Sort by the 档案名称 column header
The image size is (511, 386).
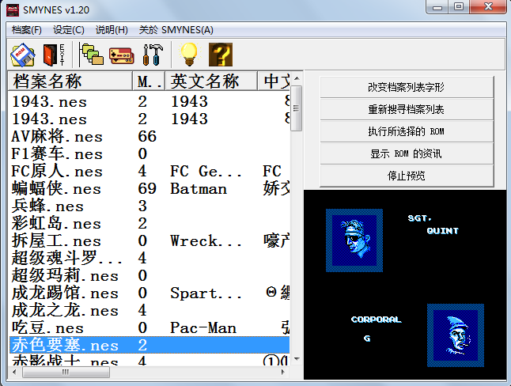pyautogui.click(x=70, y=81)
